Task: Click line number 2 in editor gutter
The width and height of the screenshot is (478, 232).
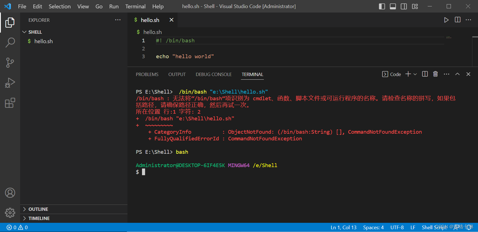Action: click(143, 49)
